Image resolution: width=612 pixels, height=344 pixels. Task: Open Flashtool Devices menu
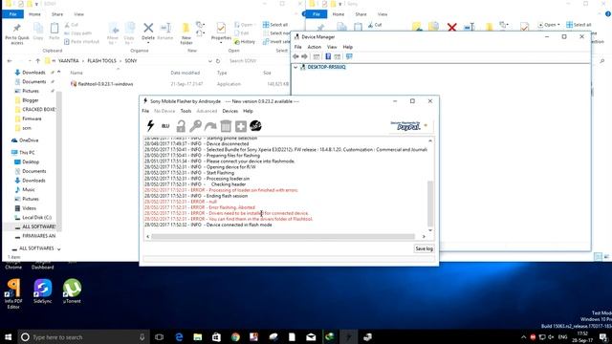coord(229,111)
